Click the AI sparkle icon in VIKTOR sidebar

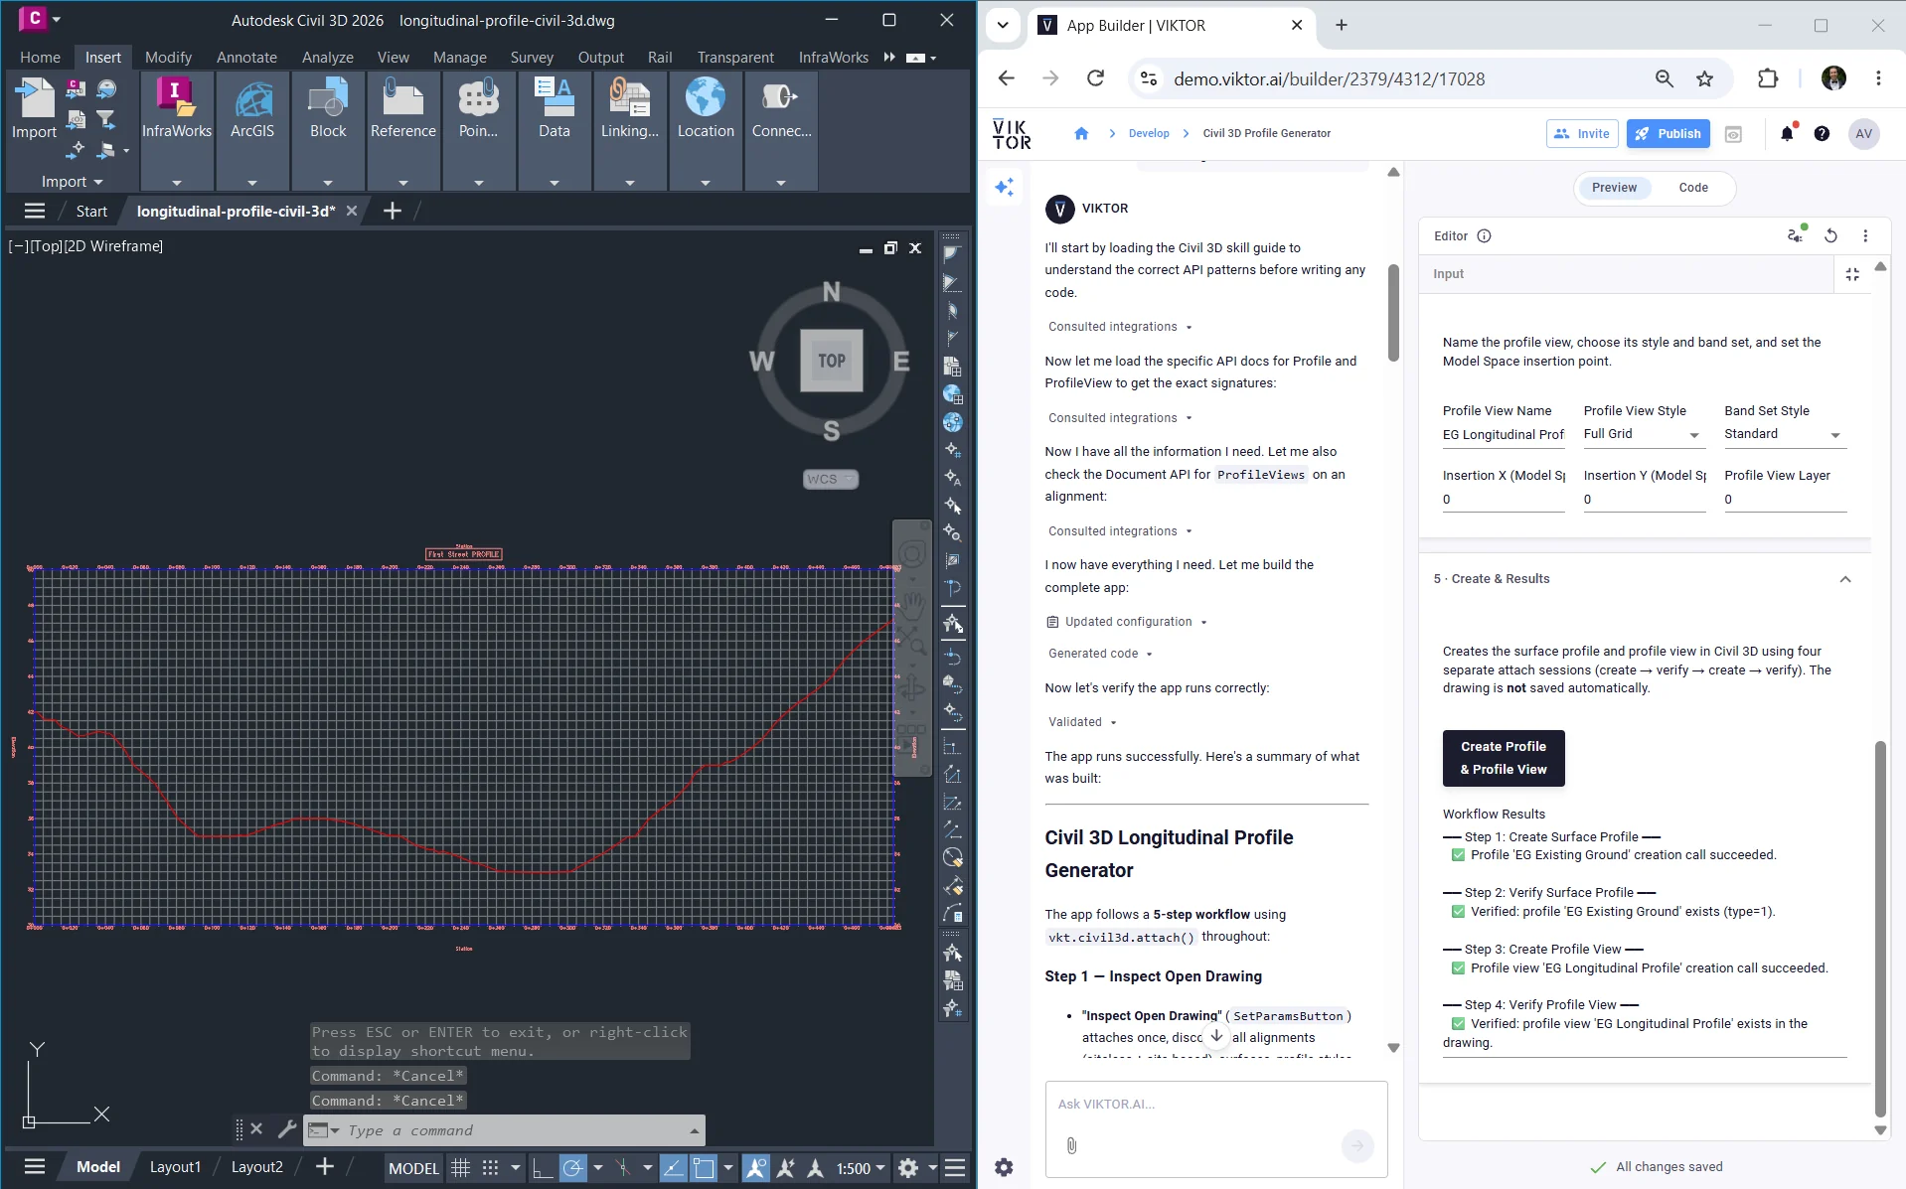(1005, 187)
